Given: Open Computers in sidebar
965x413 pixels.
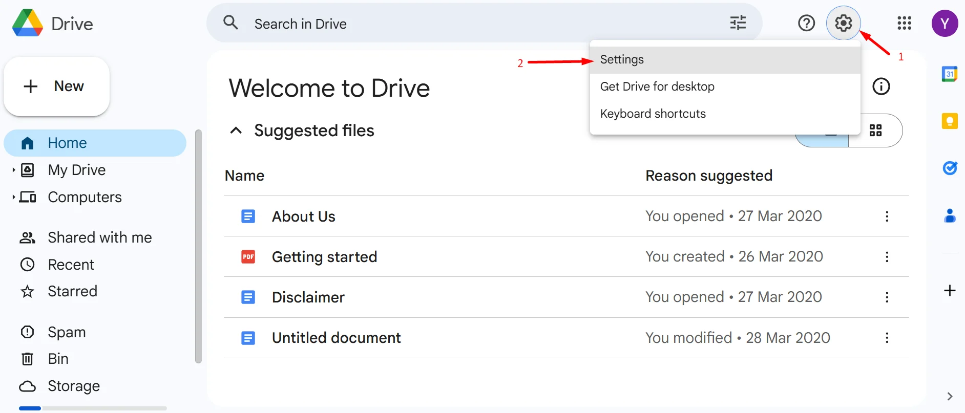Looking at the screenshot, I should tap(85, 197).
